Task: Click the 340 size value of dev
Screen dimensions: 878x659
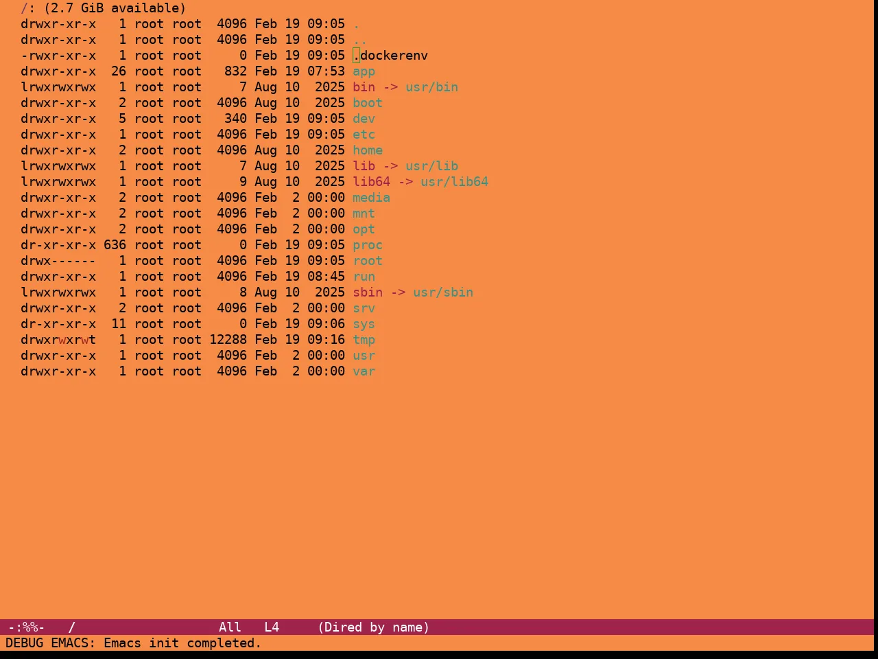Action: pyautogui.click(x=235, y=119)
